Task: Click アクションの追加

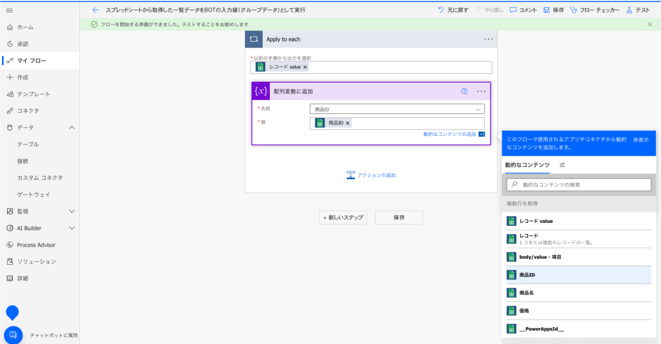Action: pyautogui.click(x=371, y=175)
